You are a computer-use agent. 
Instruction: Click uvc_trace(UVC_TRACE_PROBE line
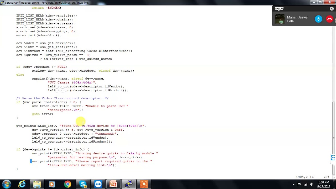coord(80,106)
